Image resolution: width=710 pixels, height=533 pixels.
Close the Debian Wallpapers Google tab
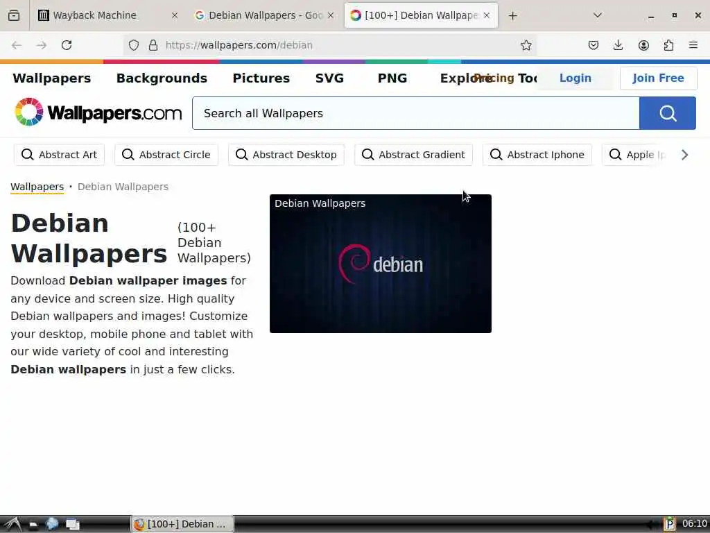pyautogui.click(x=331, y=15)
